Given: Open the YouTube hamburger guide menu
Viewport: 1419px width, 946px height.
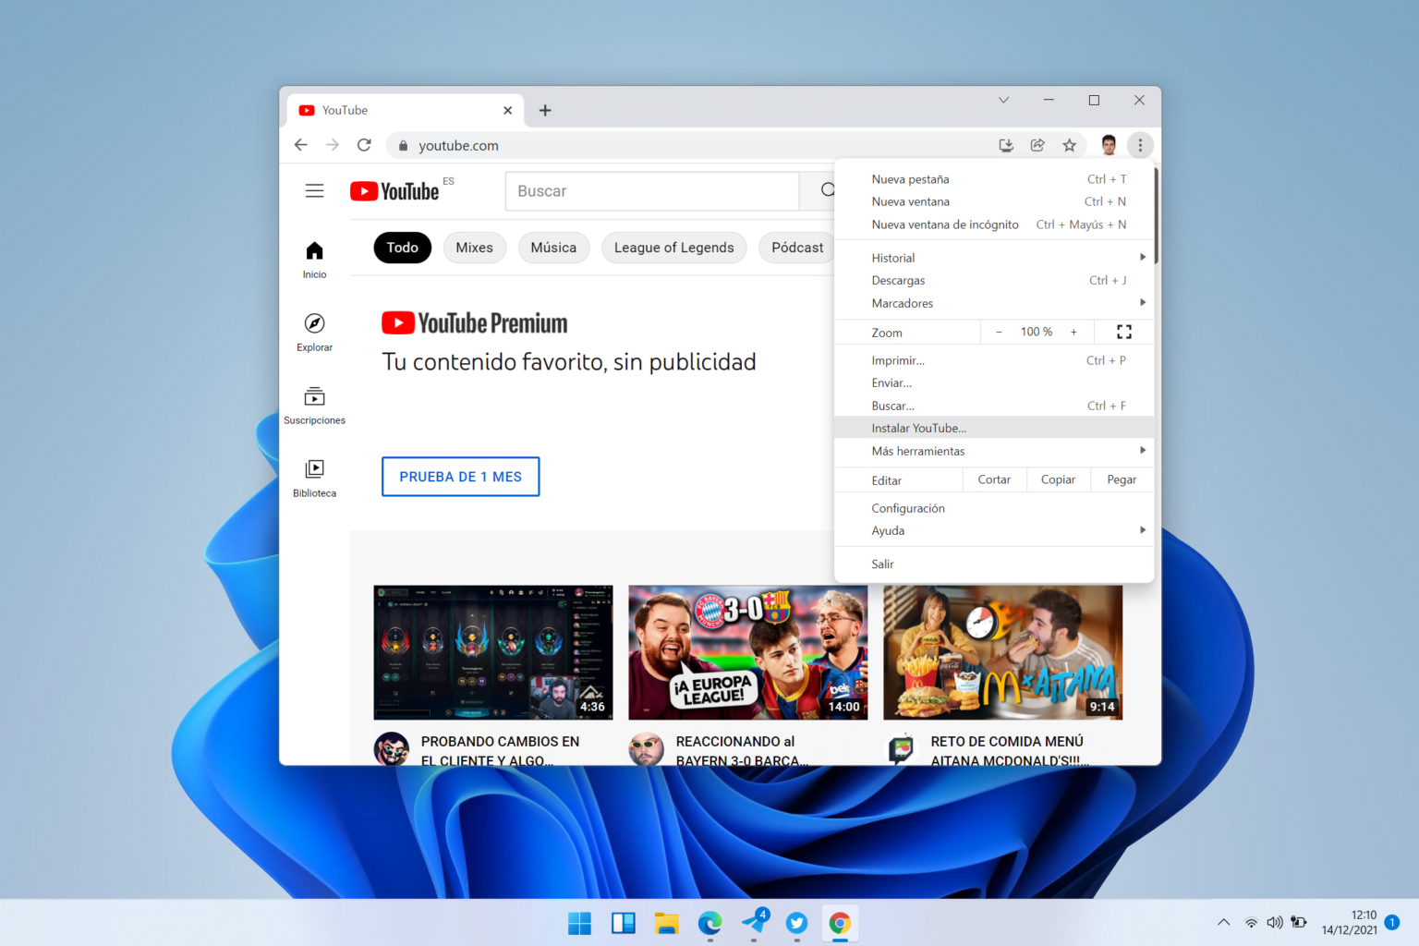Looking at the screenshot, I should coord(314,191).
